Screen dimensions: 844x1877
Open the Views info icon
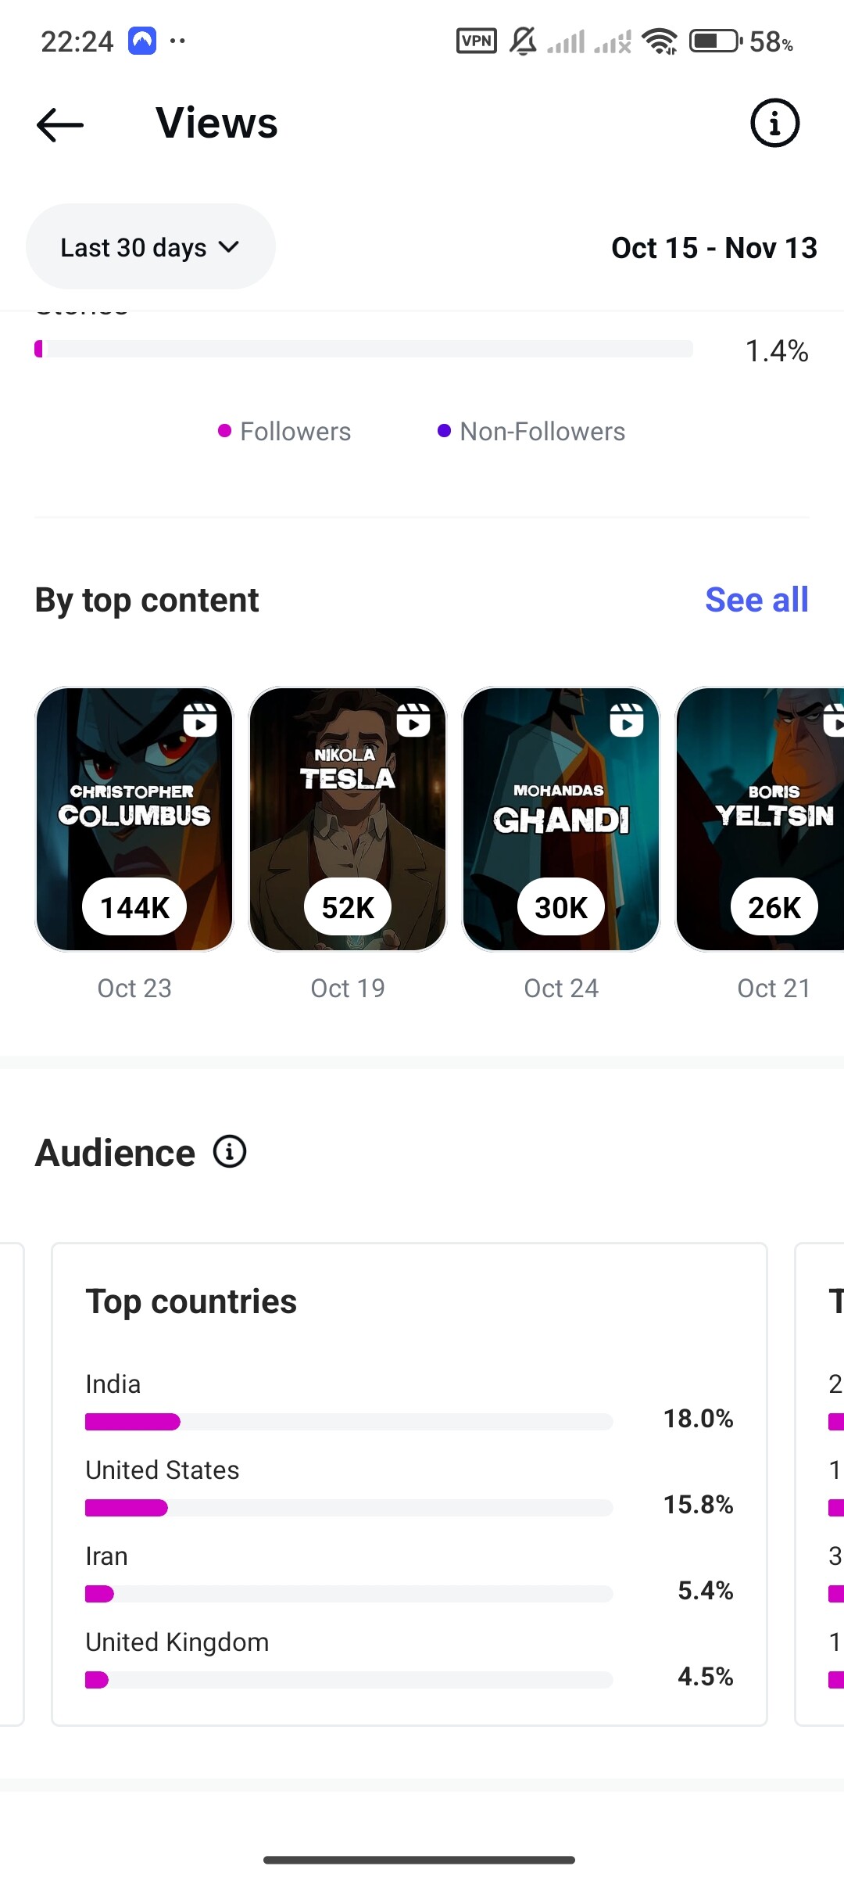coord(774,123)
